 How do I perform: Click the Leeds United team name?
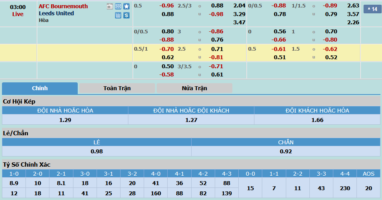click(56, 13)
